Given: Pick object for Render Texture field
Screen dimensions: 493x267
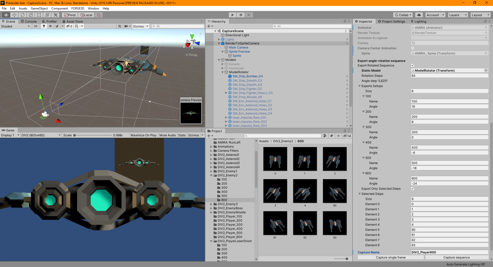Looking at the screenshot, I should [486, 33].
